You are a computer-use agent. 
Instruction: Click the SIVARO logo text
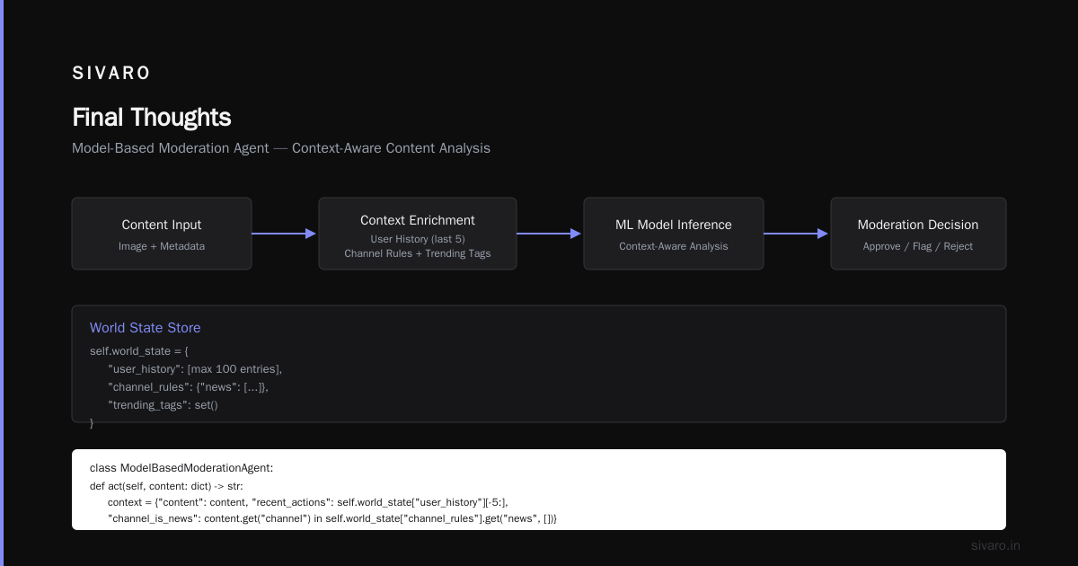tap(111, 74)
